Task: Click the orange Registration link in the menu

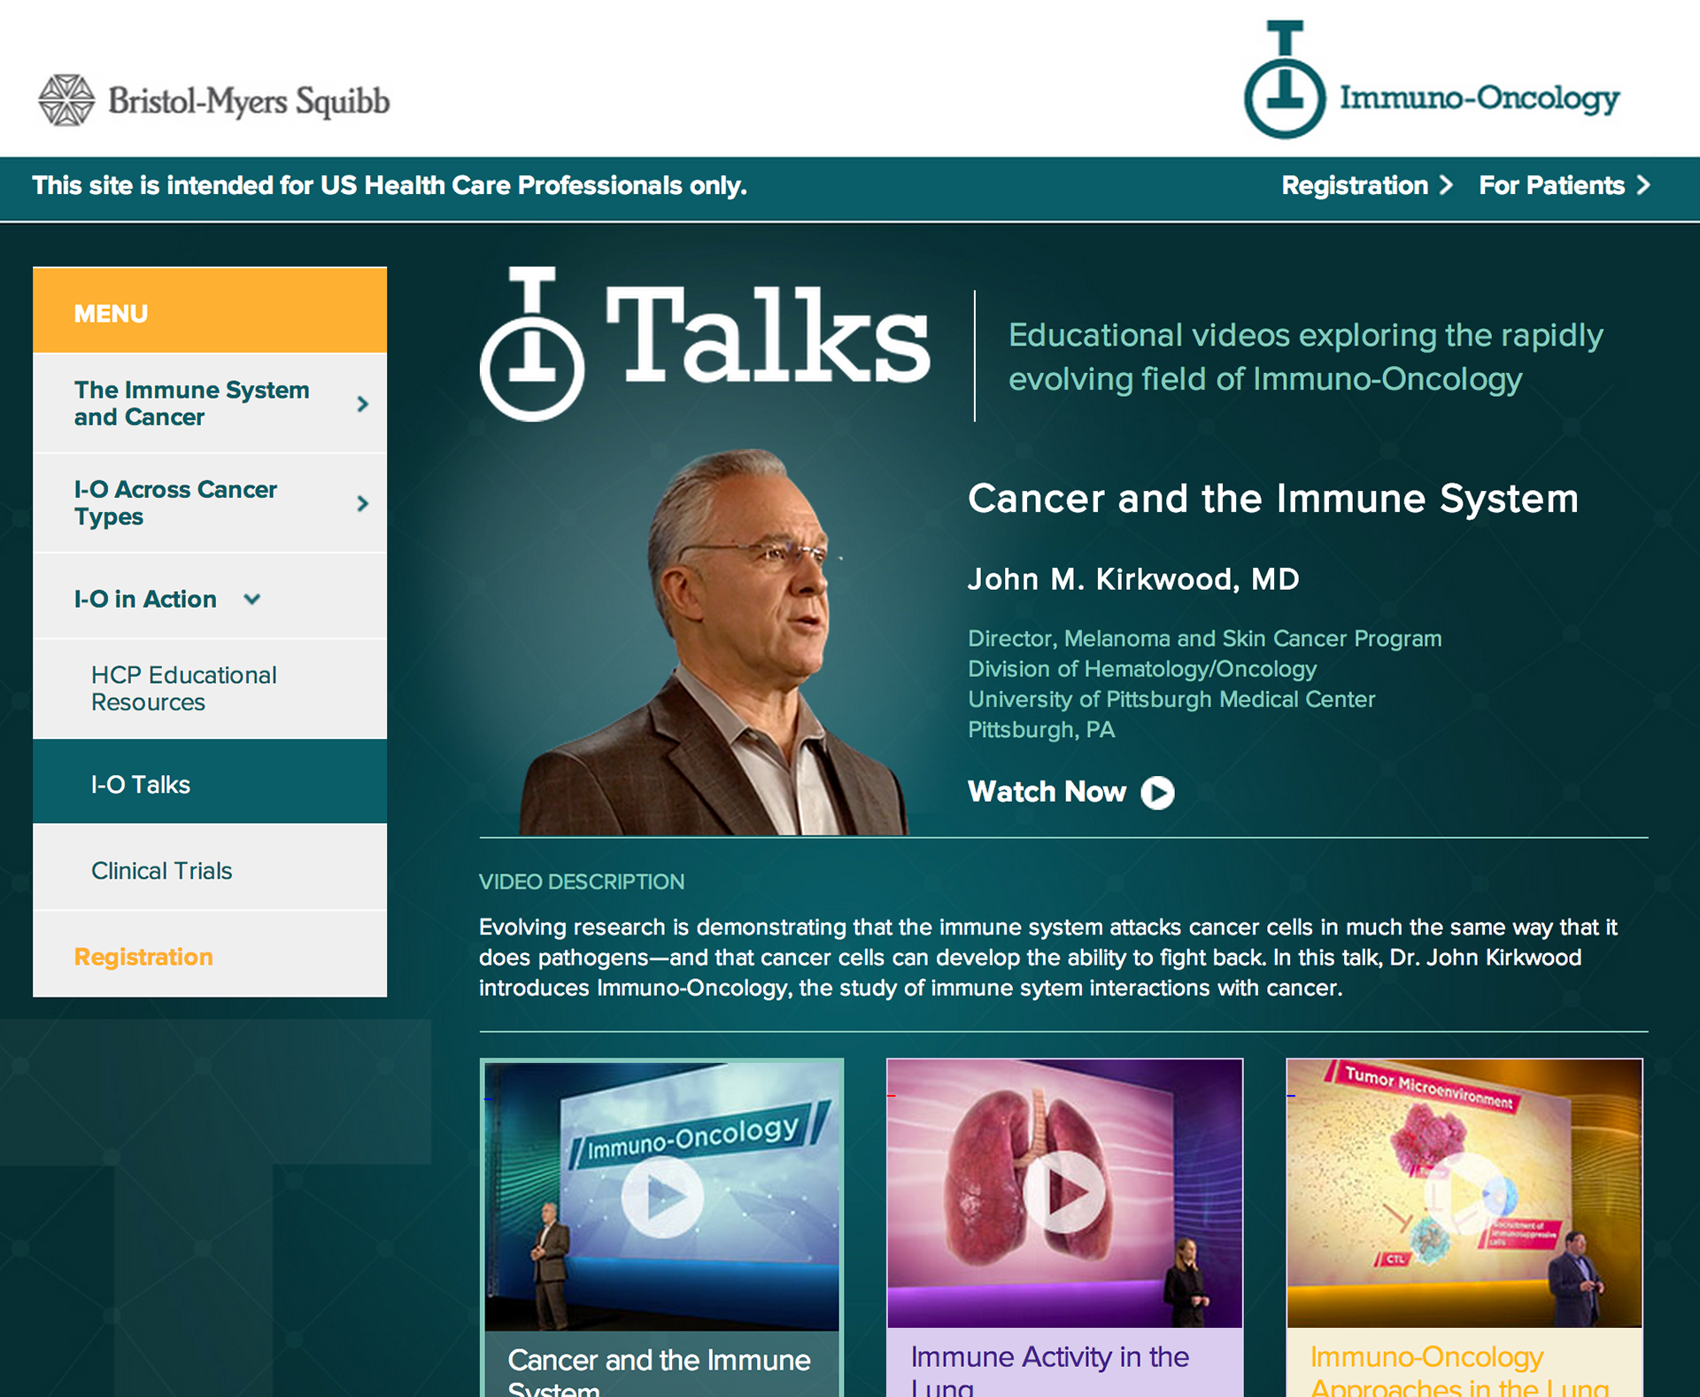Action: pos(143,957)
